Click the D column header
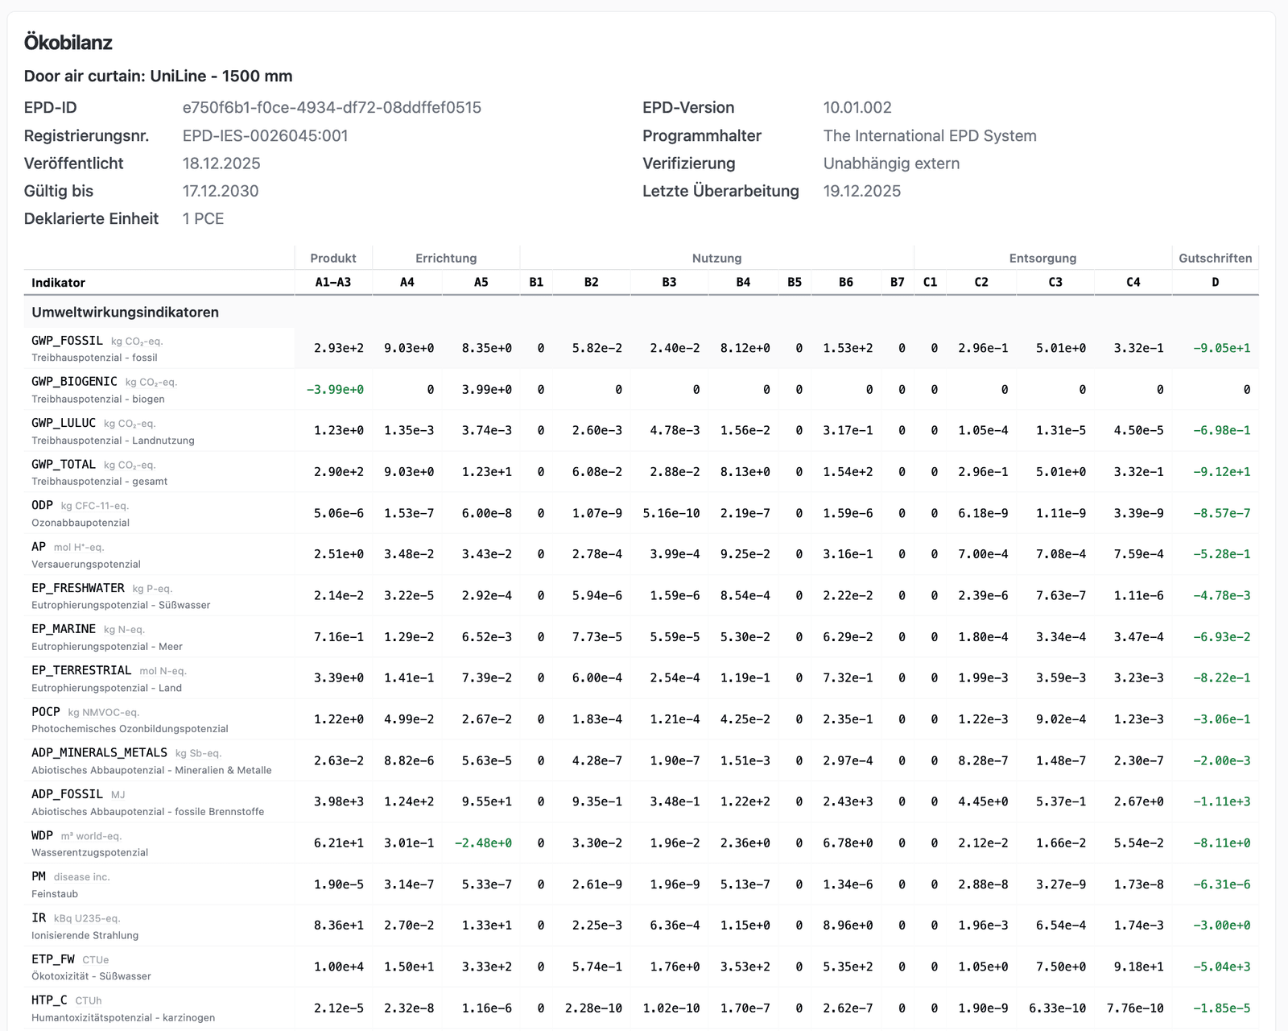The width and height of the screenshot is (1288, 1031). pos(1215,283)
